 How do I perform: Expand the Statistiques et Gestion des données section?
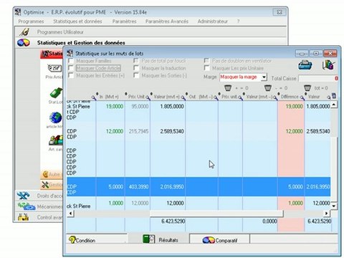point(150,43)
